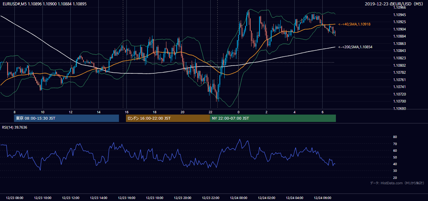Click RSI scale value 50
Image resolution: width=428 pixels, height=201 pixels.
click(395, 157)
